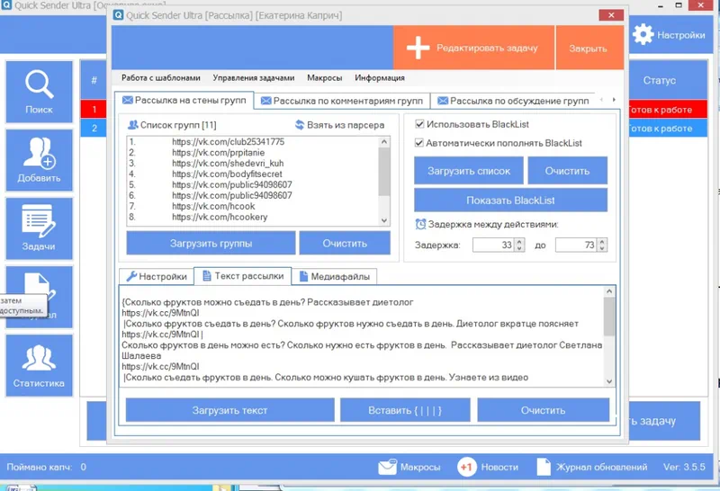Click the sidebar icon with document and pencil
Screen dimensions: 720x491
point(39,297)
